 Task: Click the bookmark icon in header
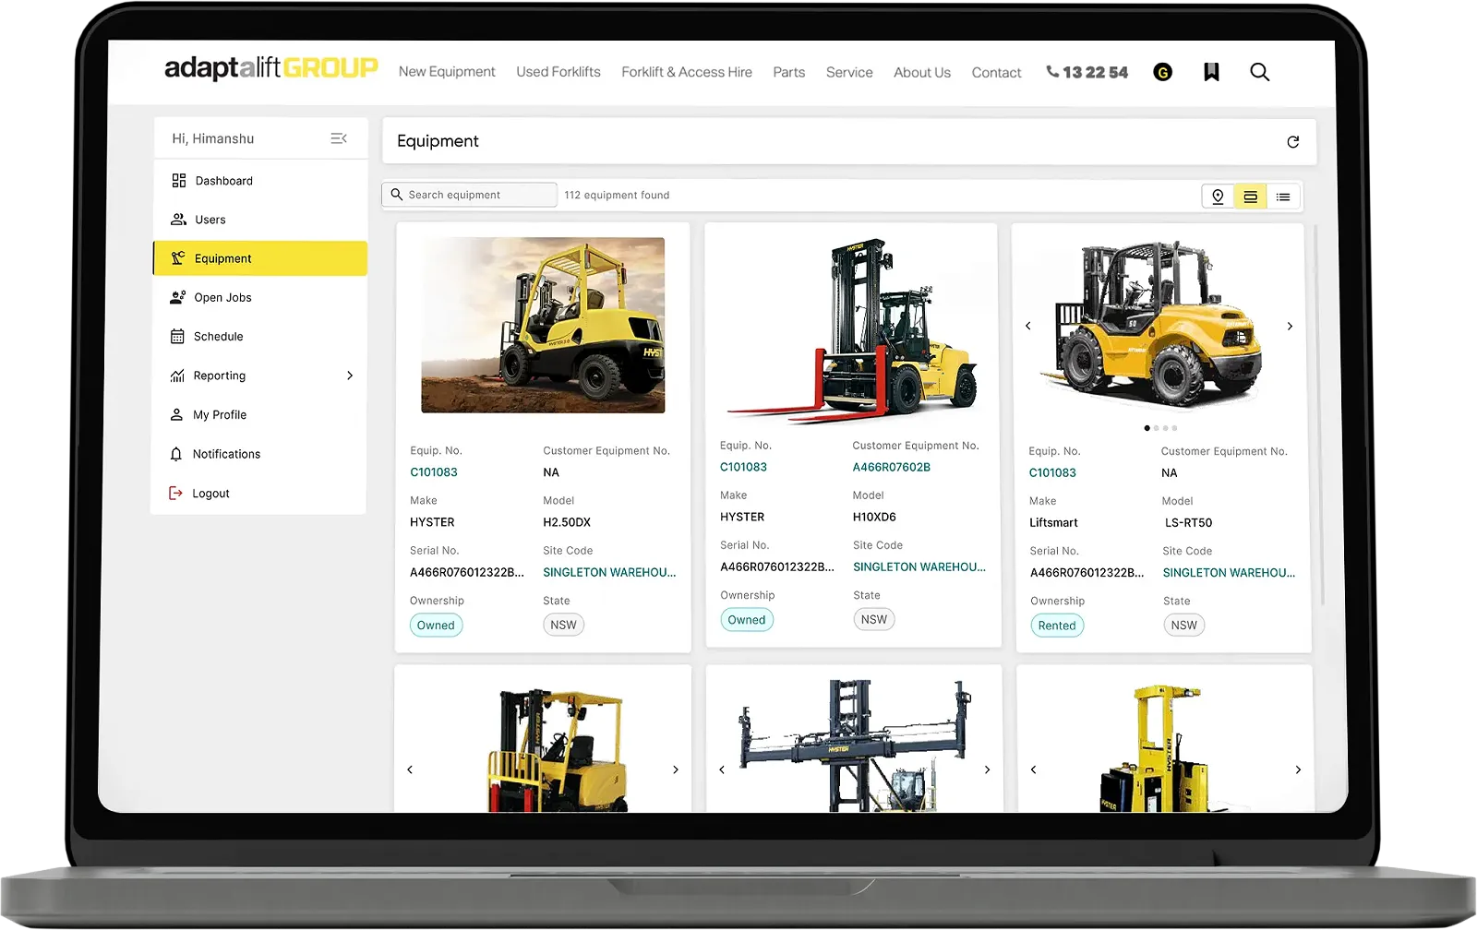tap(1211, 72)
